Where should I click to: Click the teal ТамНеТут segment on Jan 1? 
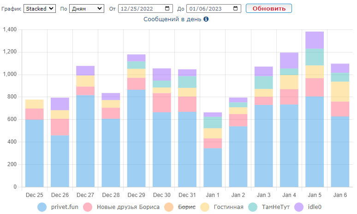coord(213,122)
